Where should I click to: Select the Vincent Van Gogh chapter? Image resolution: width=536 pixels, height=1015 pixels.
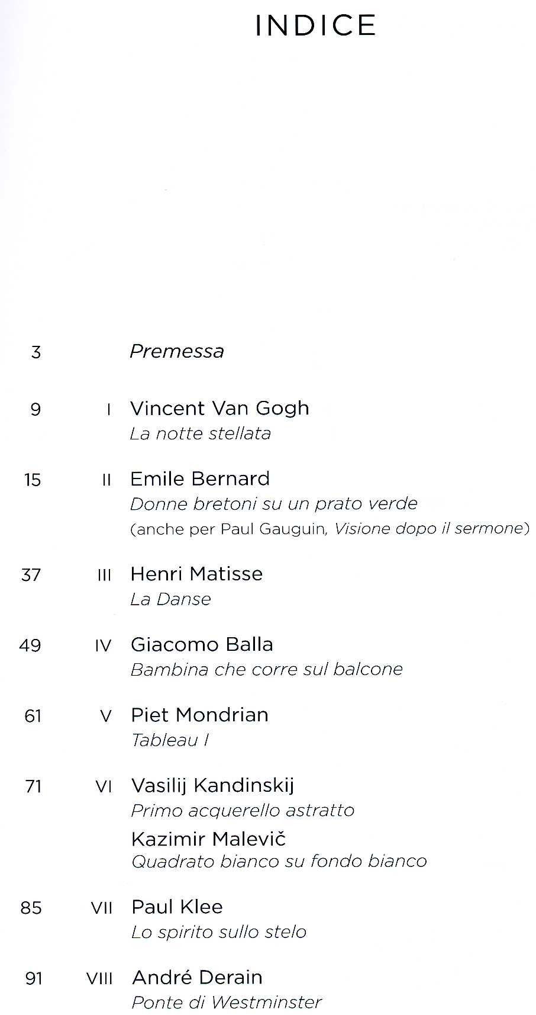(219, 408)
